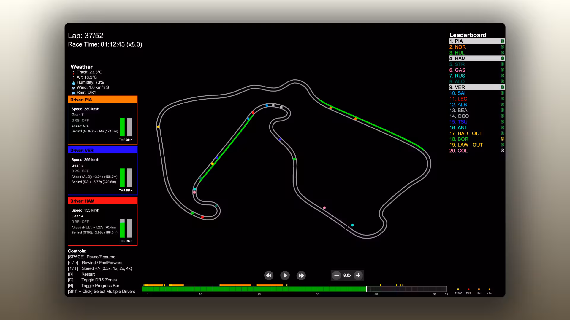This screenshot has width=570, height=320.
Task: Select BEA in the leaderboard
Action: click(477, 110)
